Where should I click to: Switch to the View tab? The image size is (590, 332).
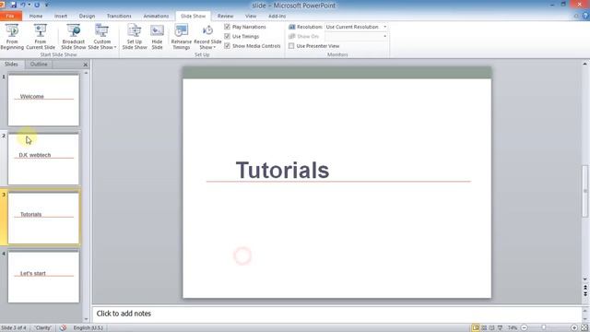(251, 17)
